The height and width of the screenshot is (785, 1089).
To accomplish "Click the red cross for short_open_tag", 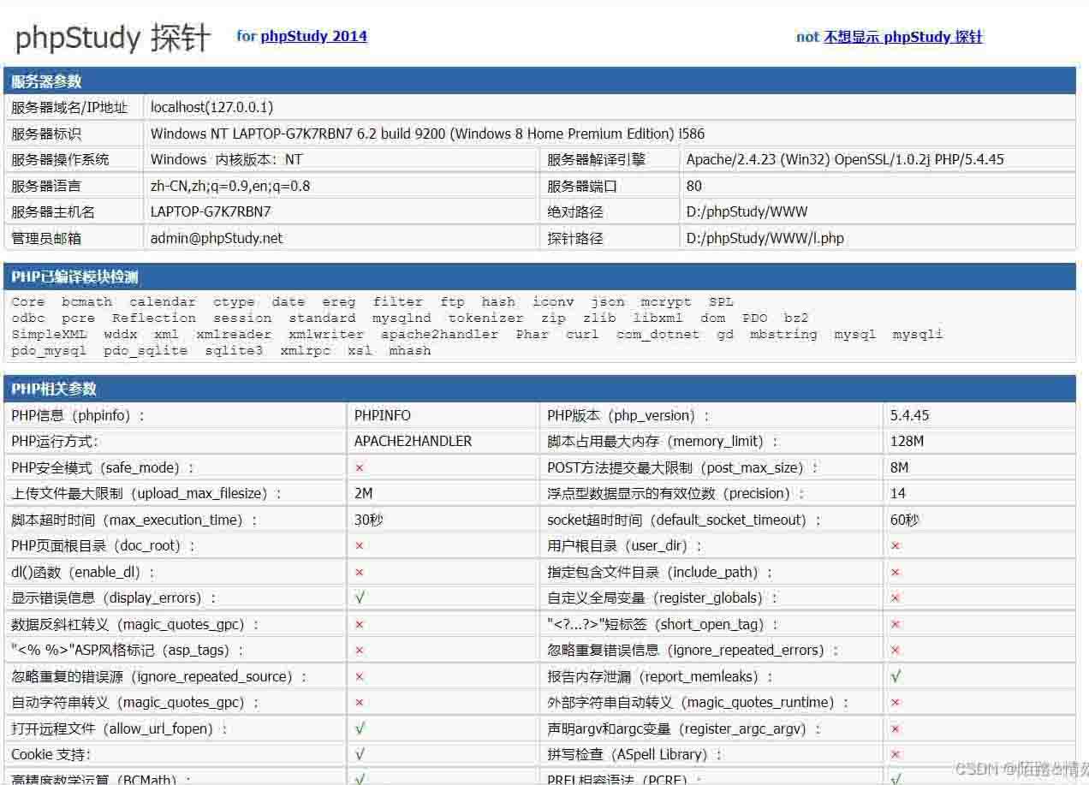I will point(896,623).
